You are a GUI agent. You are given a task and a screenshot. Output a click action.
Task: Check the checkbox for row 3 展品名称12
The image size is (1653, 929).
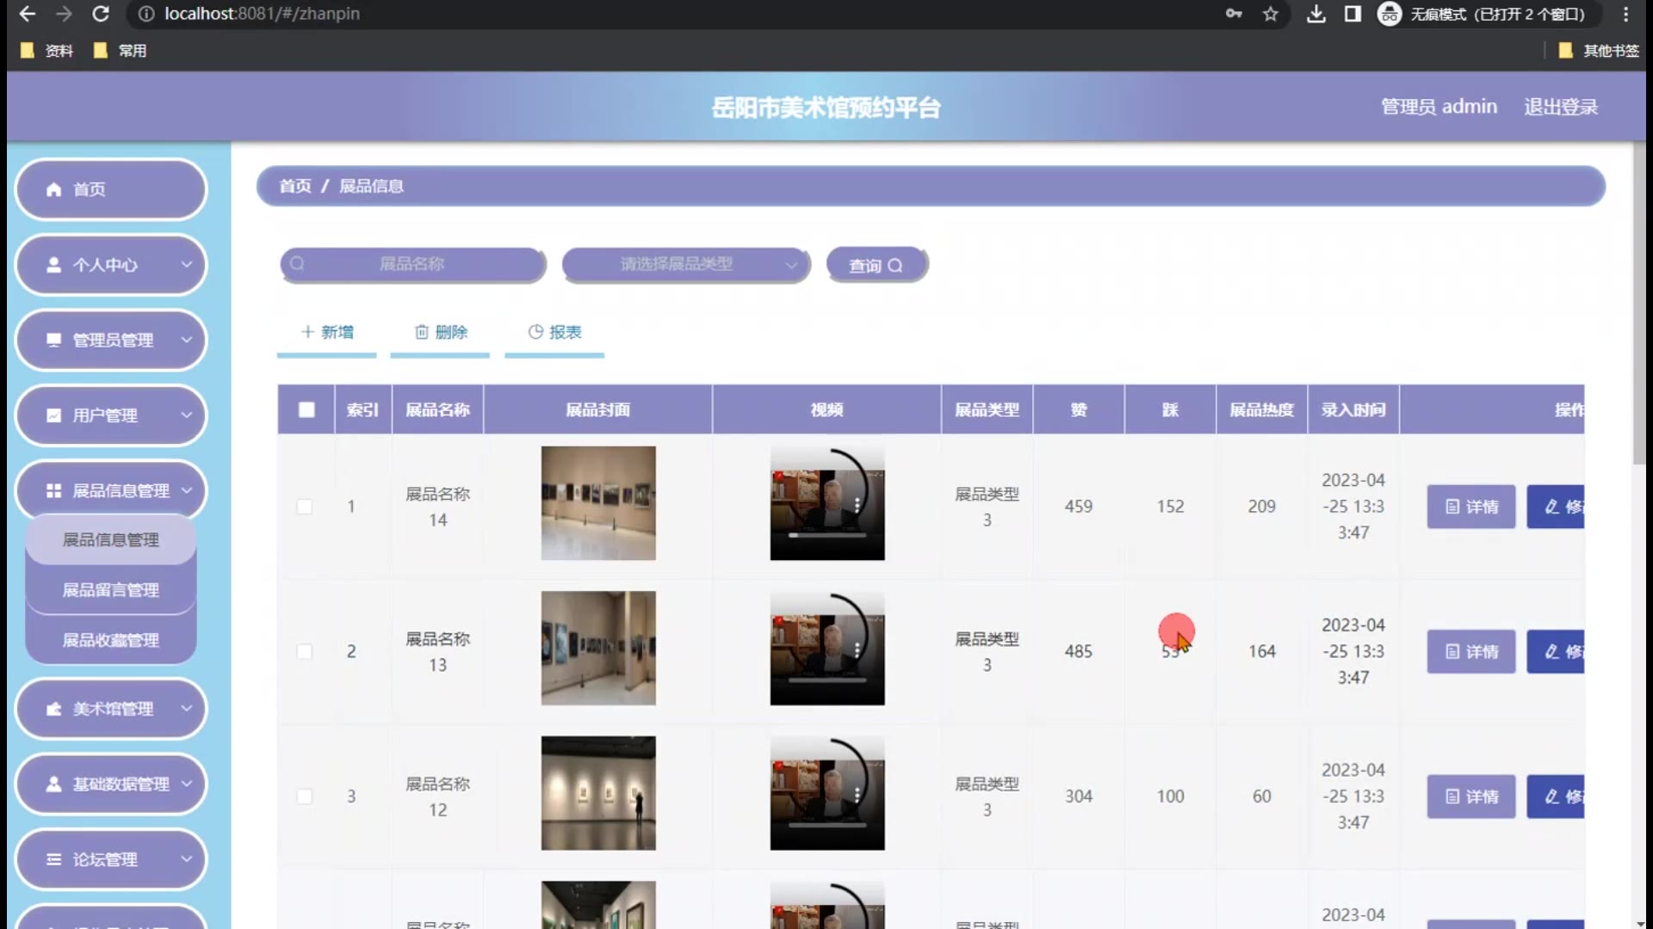click(305, 797)
